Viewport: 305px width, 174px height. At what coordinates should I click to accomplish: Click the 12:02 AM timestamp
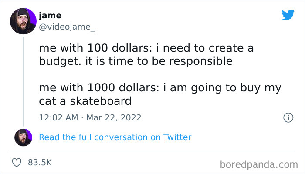point(59,118)
